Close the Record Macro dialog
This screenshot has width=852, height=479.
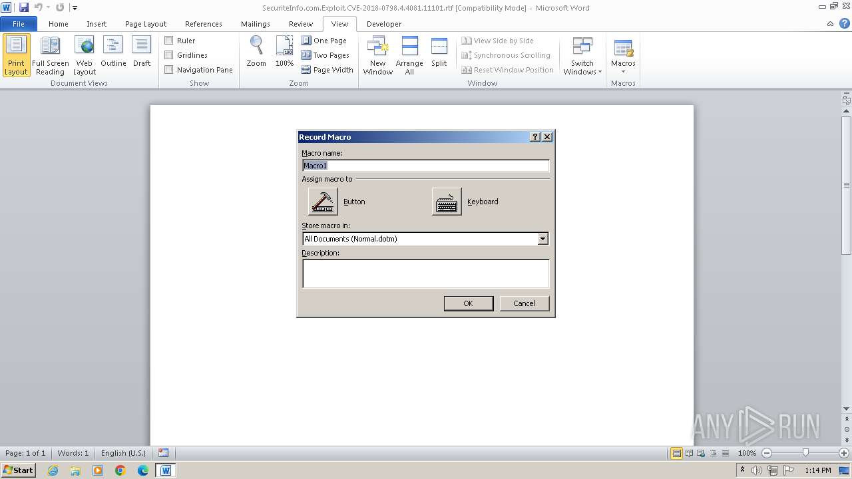547,136
